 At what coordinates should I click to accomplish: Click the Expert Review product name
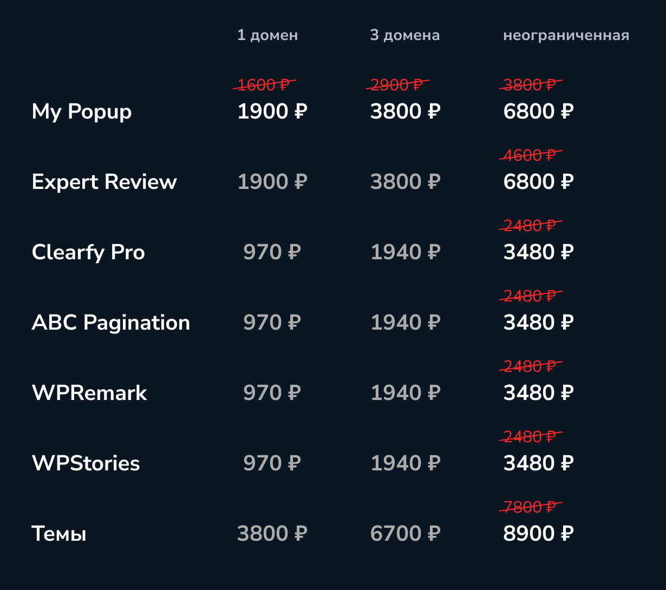point(104,182)
